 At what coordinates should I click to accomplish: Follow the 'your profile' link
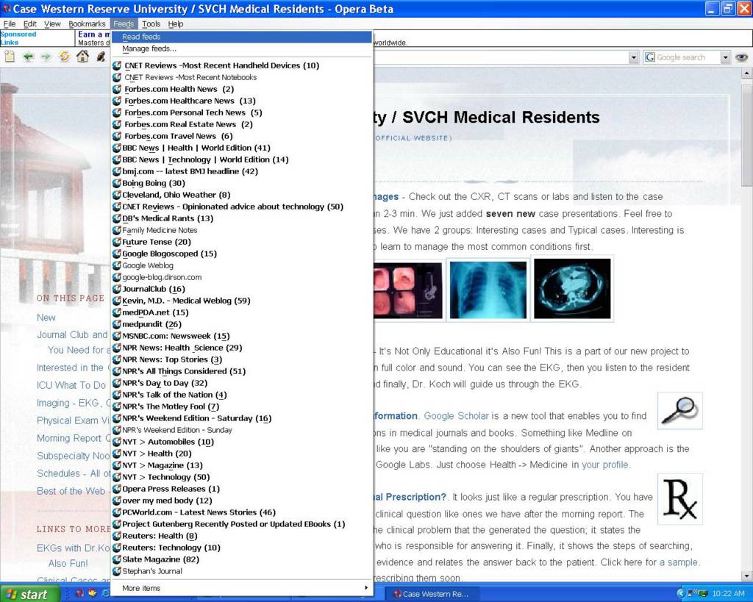(x=605, y=465)
